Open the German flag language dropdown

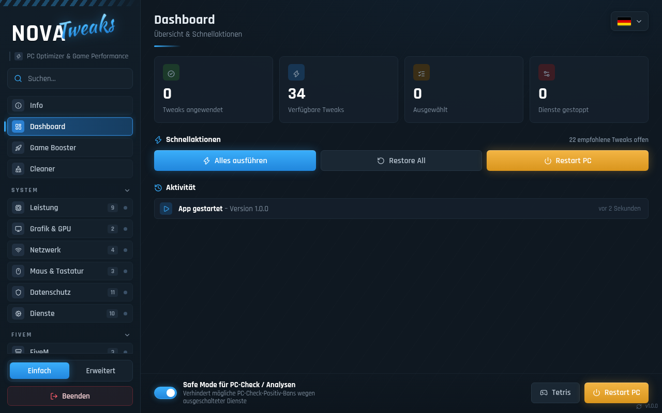click(629, 21)
